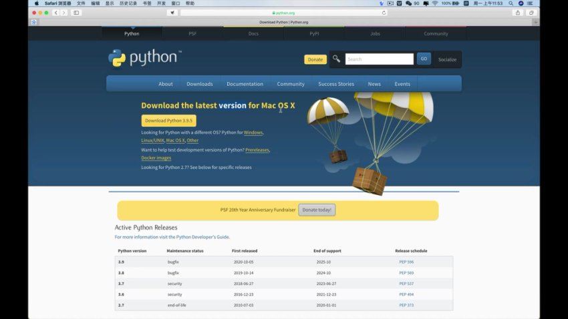This screenshot has width=568, height=319.
Task: Open the Docker images link
Action: coord(156,157)
